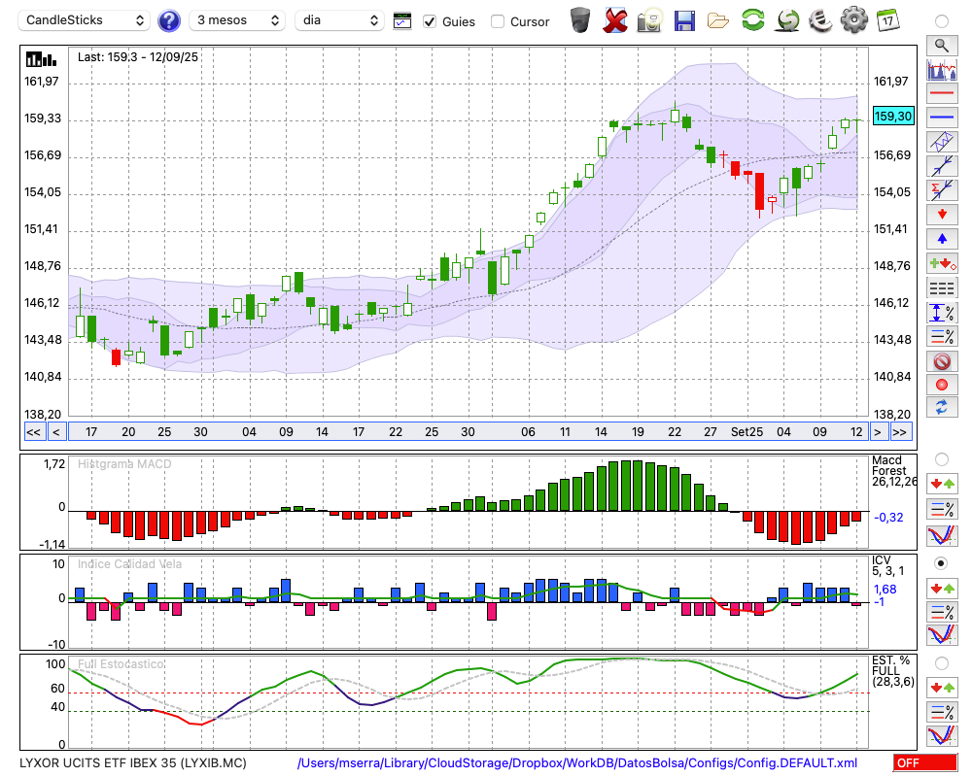The image size is (972, 777).
Task: Select the MACD panel radio button
Action: 941,459
